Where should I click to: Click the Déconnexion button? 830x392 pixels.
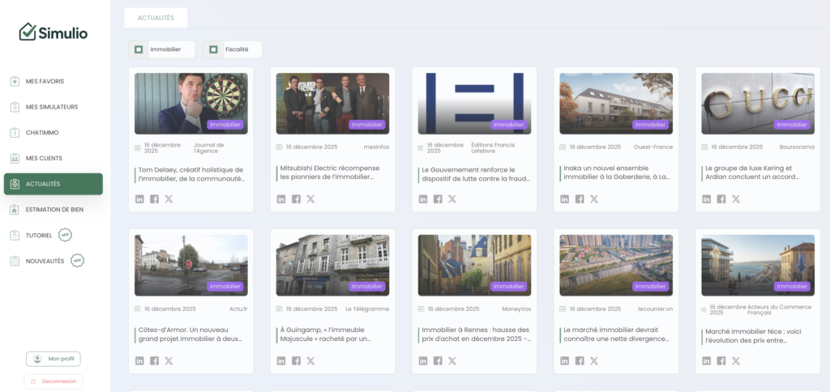(53, 381)
